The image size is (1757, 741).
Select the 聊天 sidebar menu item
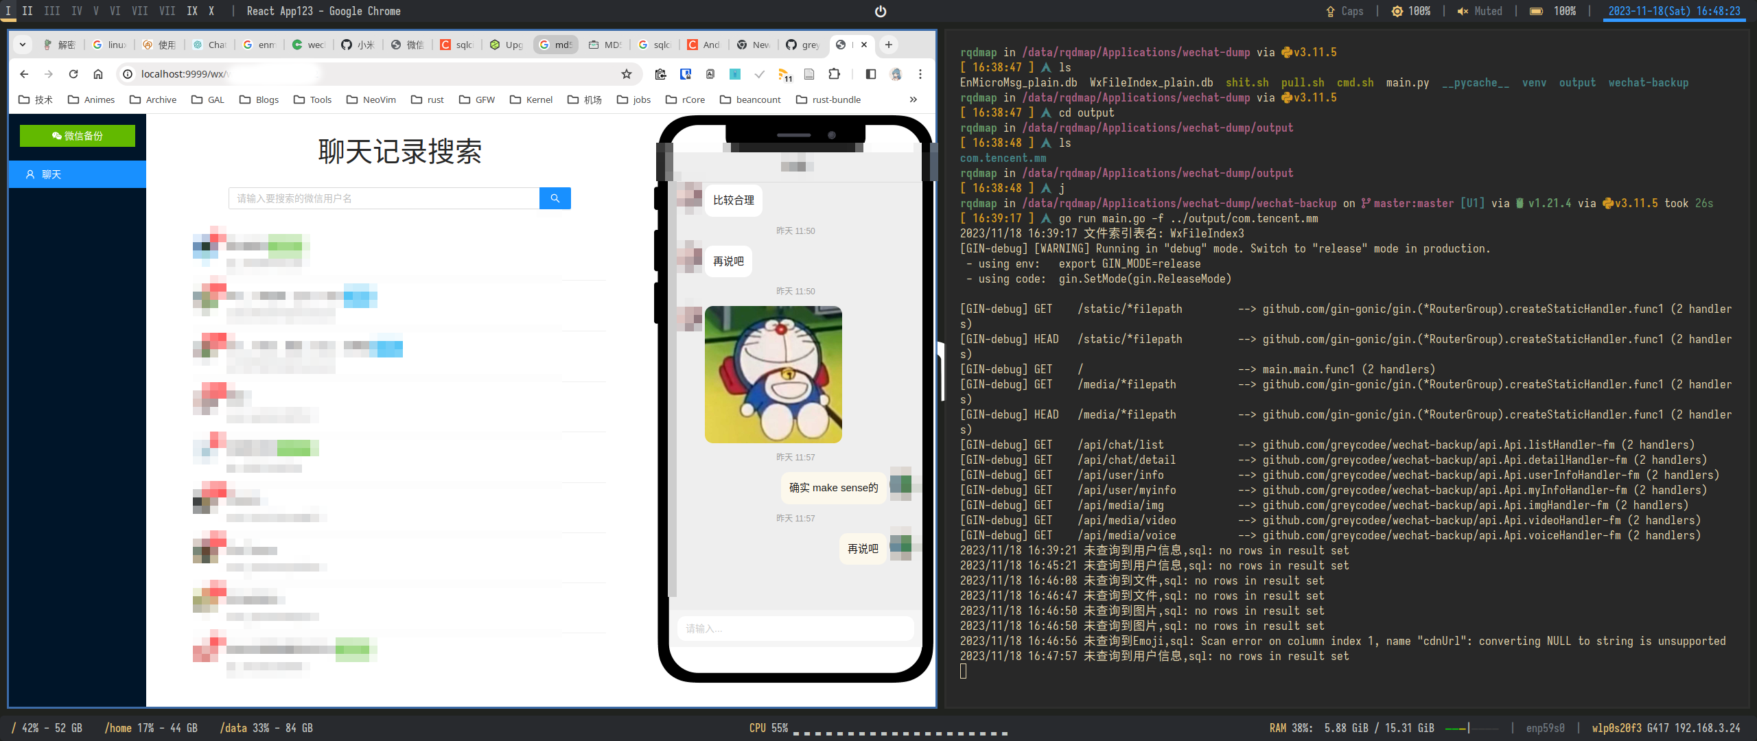click(78, 174)
